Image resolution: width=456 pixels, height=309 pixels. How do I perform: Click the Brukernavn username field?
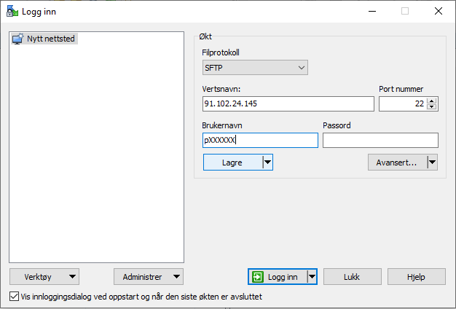(x=260, y=140)
